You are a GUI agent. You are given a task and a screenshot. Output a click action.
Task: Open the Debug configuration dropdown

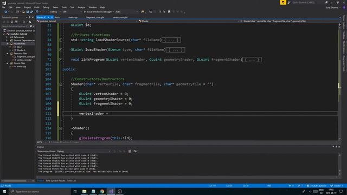click(x=55, y=12)
